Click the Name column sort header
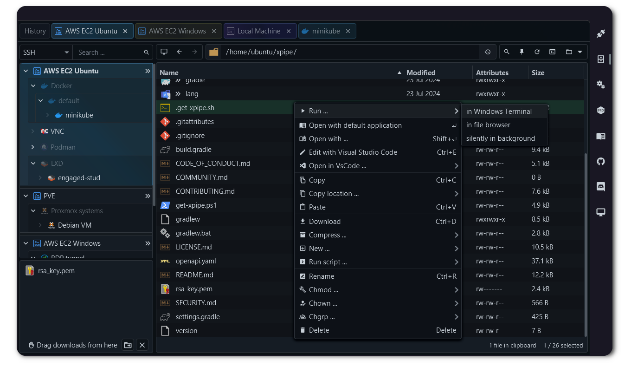This screenshot has height=367, width=631. (168, 72)
